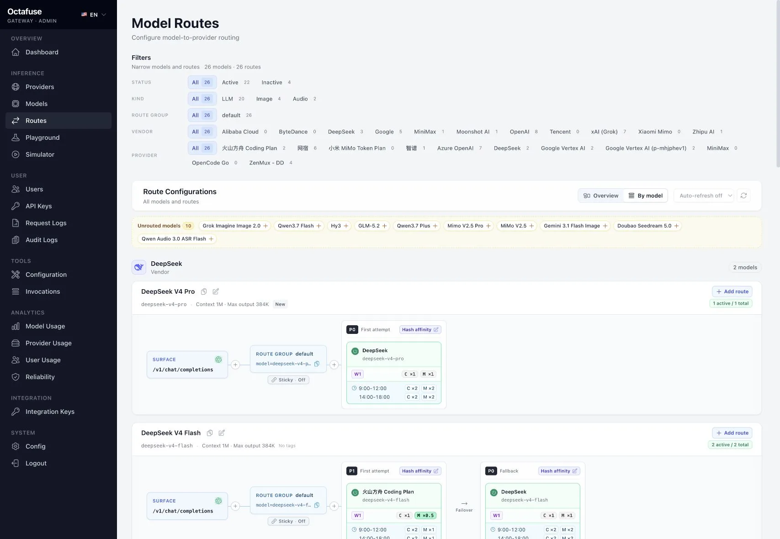This screenshot has height=539, width=780.
Task: Filter kind by Audio
Action: (x=304, y=99)
